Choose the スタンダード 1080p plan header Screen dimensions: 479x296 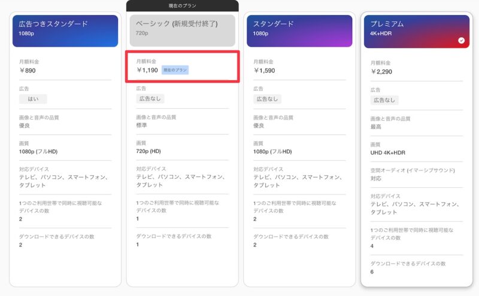299,30
